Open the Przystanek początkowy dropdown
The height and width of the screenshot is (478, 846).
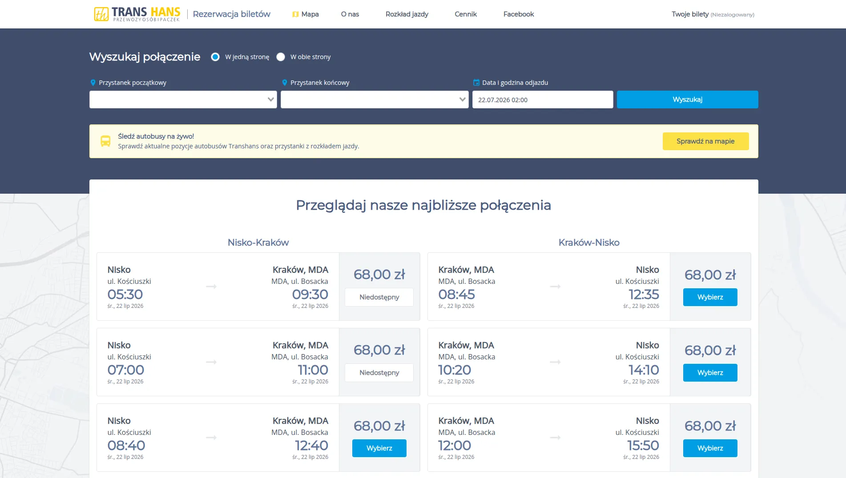183,100
